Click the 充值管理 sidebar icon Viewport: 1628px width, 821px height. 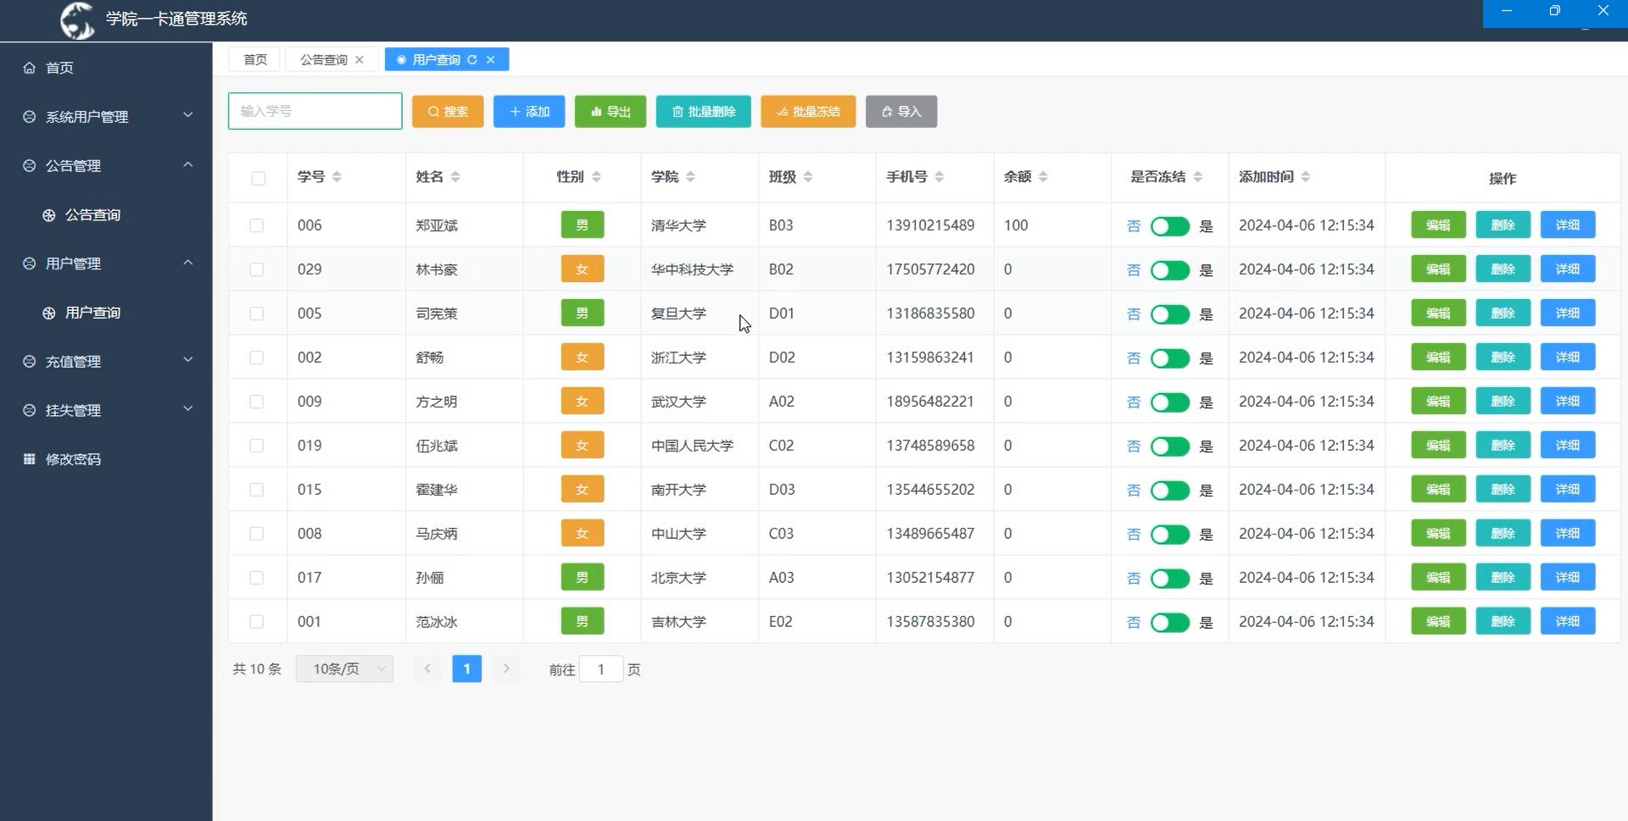(30, 362)
